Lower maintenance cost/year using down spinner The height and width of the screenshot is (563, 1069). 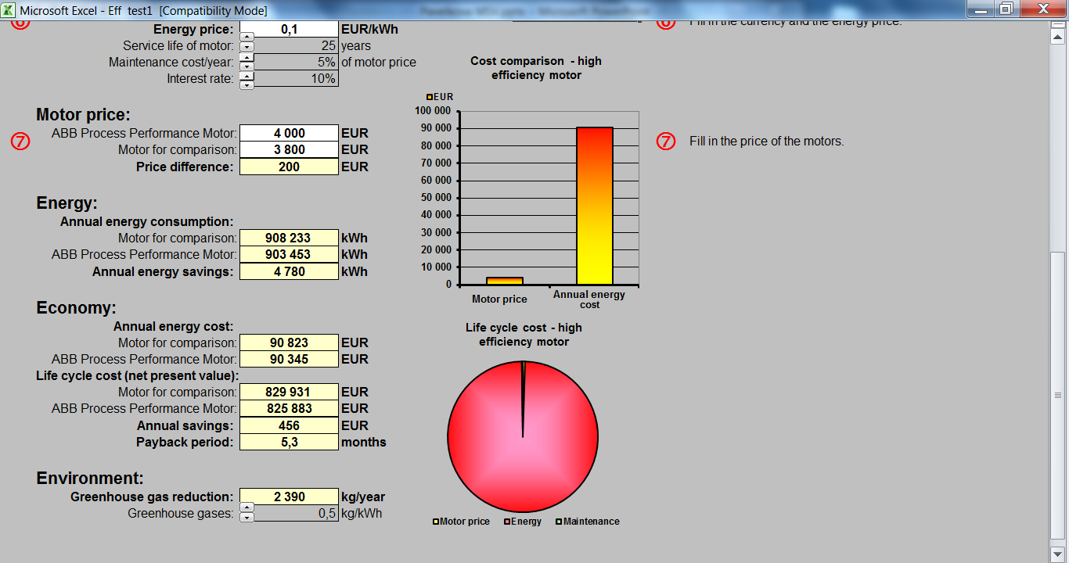click(x=247, y=66)
